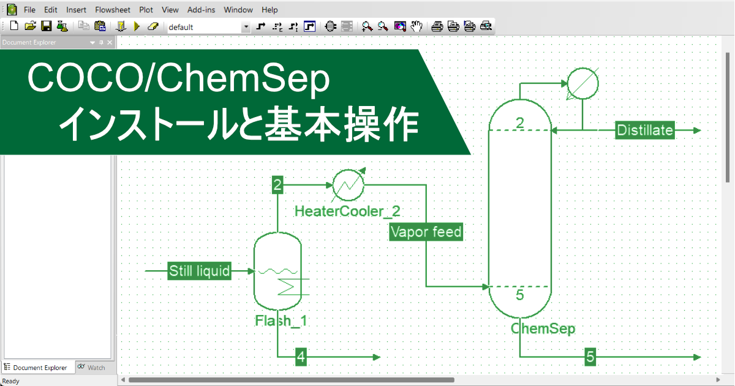Select the Distillate stream label
Image resolution: width=735 pixels, height=386 pixels.
click(x=645, y=131)
